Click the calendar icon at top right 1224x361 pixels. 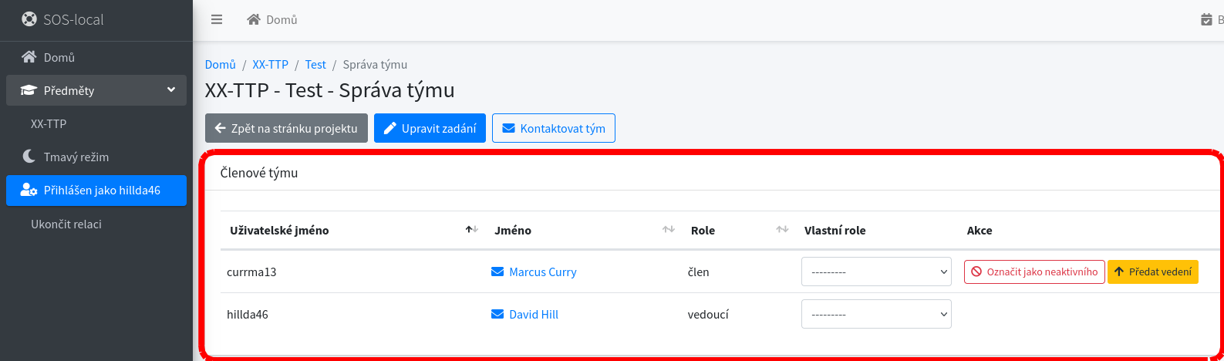pos(1206,19)
